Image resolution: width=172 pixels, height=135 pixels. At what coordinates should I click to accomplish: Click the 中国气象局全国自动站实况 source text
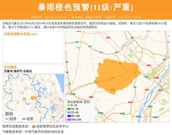tap(44, 132)
